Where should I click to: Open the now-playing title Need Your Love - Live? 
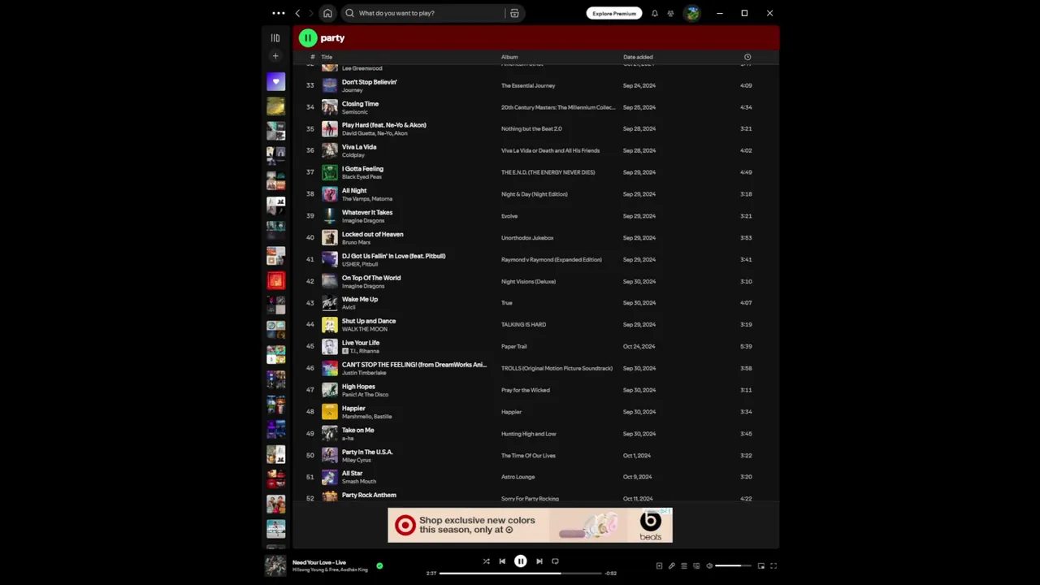point(319,562)
